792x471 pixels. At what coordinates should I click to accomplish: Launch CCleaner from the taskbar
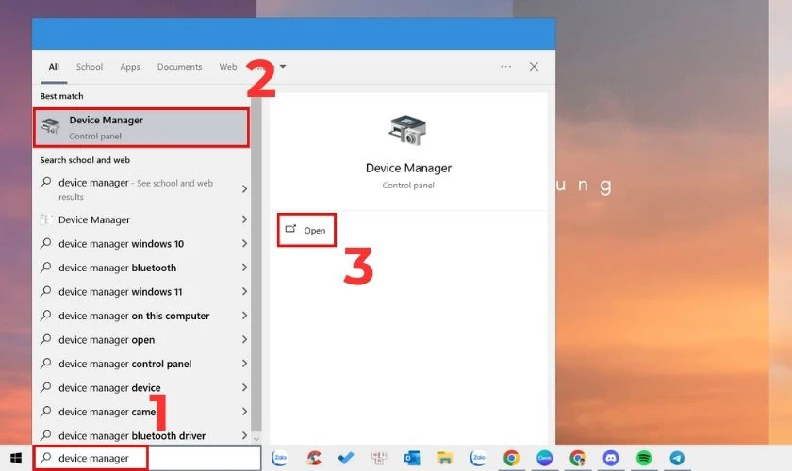(x=313, y=458)
